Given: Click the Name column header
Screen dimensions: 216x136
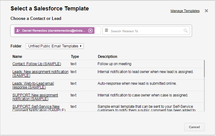Looking at the screenshot, I should click(x=17, y=57).
